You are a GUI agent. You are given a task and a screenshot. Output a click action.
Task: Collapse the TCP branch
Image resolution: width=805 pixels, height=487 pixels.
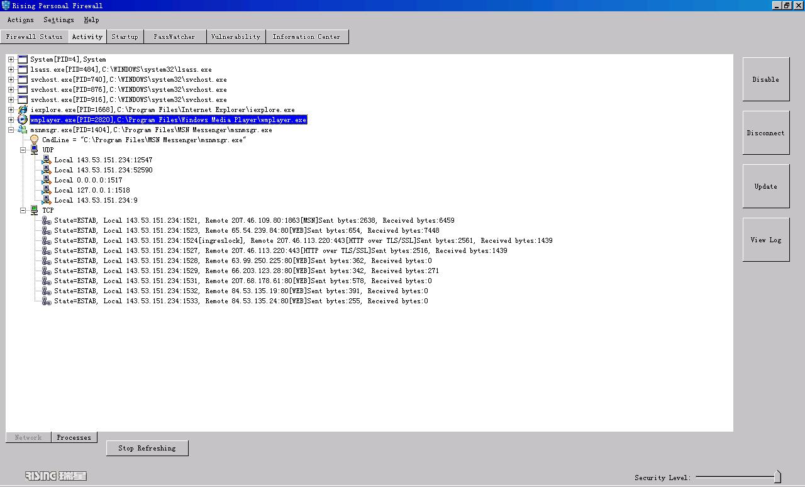pos(23,210)
